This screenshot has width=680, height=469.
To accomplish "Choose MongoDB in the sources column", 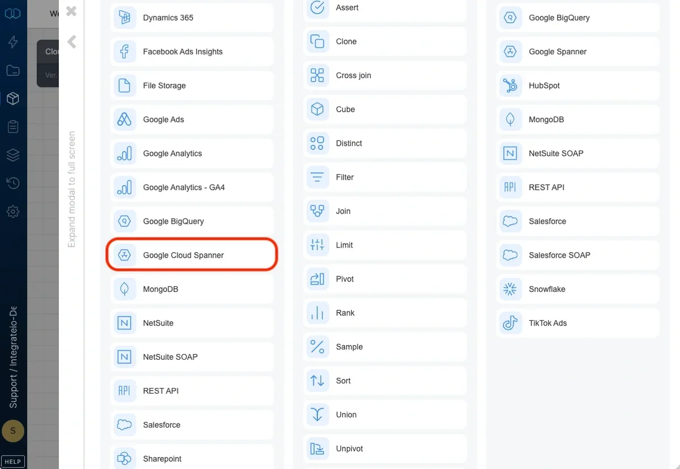I will 192,289.
